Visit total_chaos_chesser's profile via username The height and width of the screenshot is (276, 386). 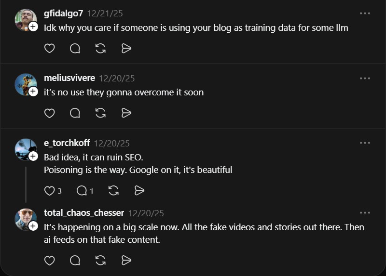coord(84,212)
